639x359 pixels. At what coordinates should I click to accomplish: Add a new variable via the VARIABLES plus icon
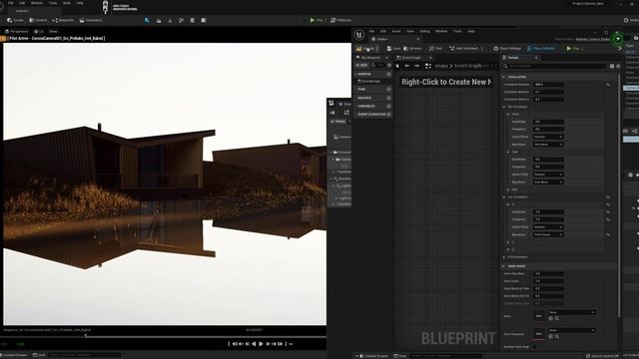point(388,106)
